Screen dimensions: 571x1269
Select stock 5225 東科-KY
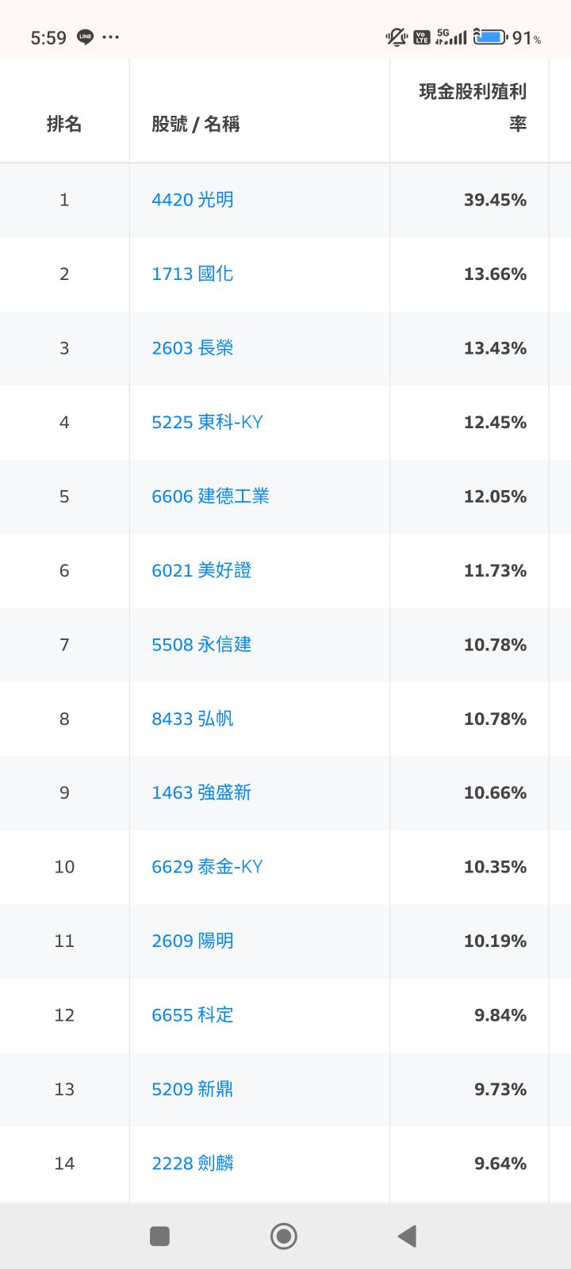point(207,422)
